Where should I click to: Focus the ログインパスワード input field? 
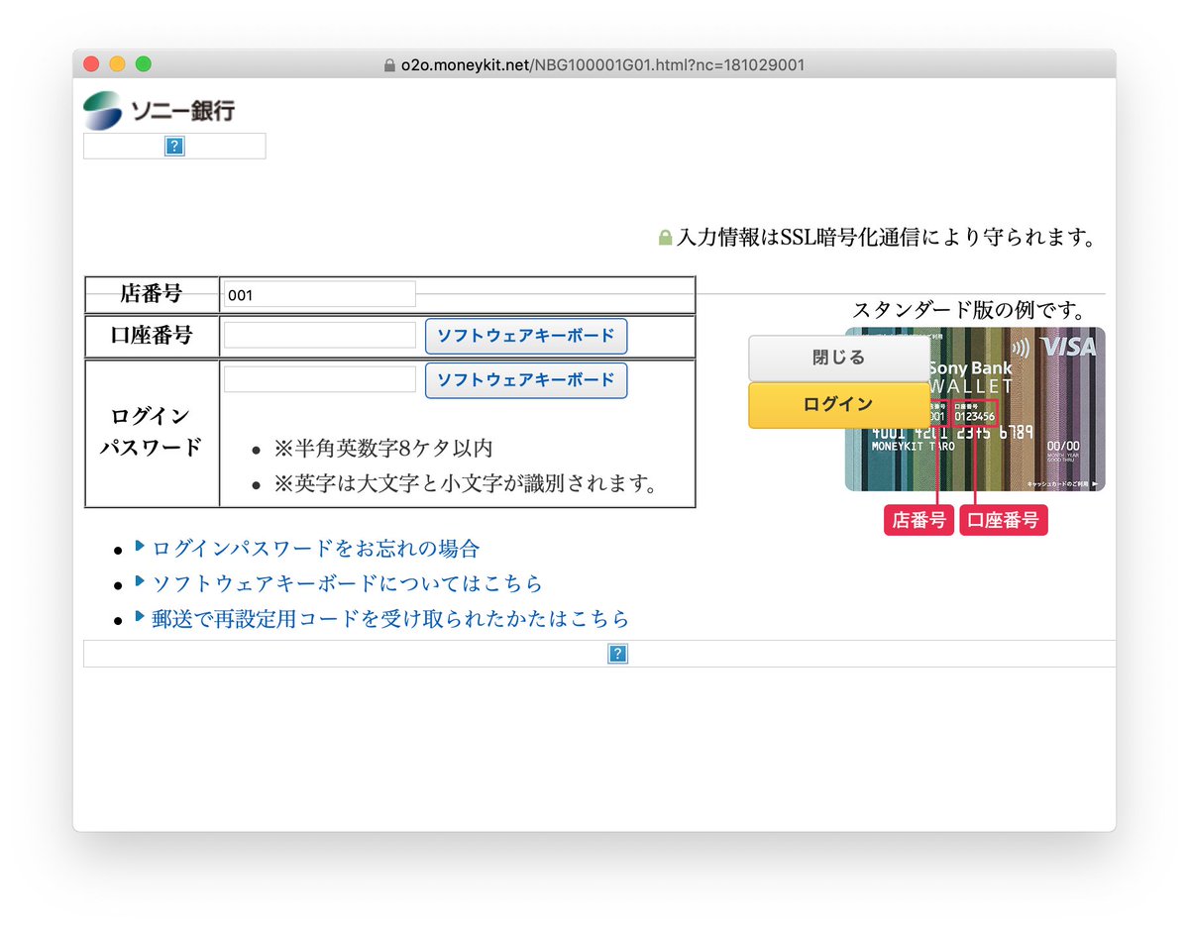coord(320,379)
